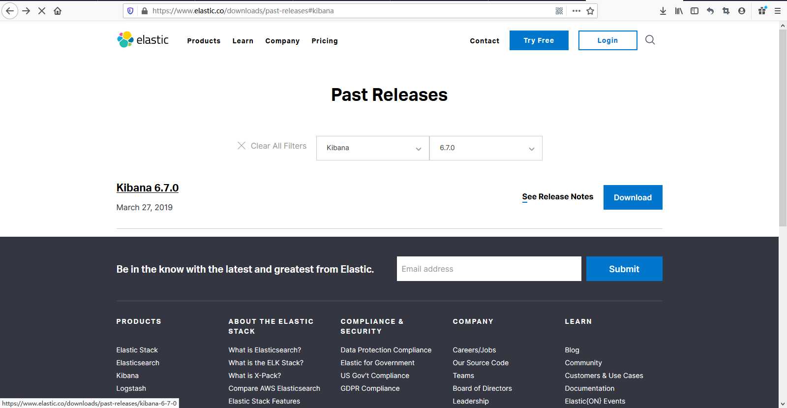The width and height of the screenshot is (787, 408).
Task: Stop page loading with the X button
Action: coord(42,11)
